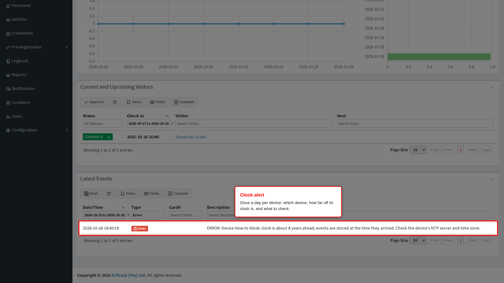Open visitors Page Size dropdown
Screen dimensions: 504x283
pos(418,150)
